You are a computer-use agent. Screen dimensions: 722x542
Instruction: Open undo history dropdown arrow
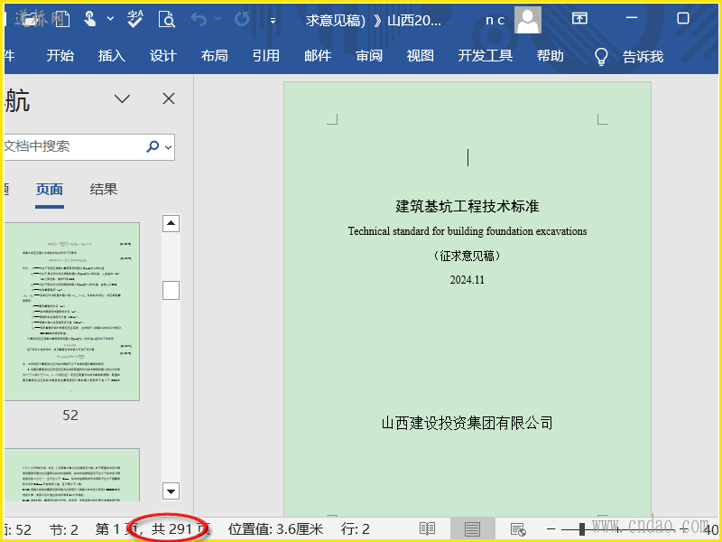(218, 19)
